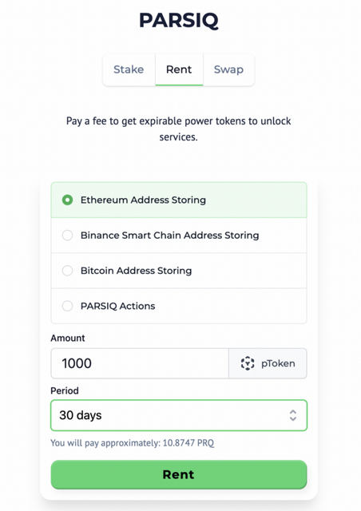This screenshot has width=361, height=511.
Task: Click the pToken logo icon
Action: click(x=248, y=363)
